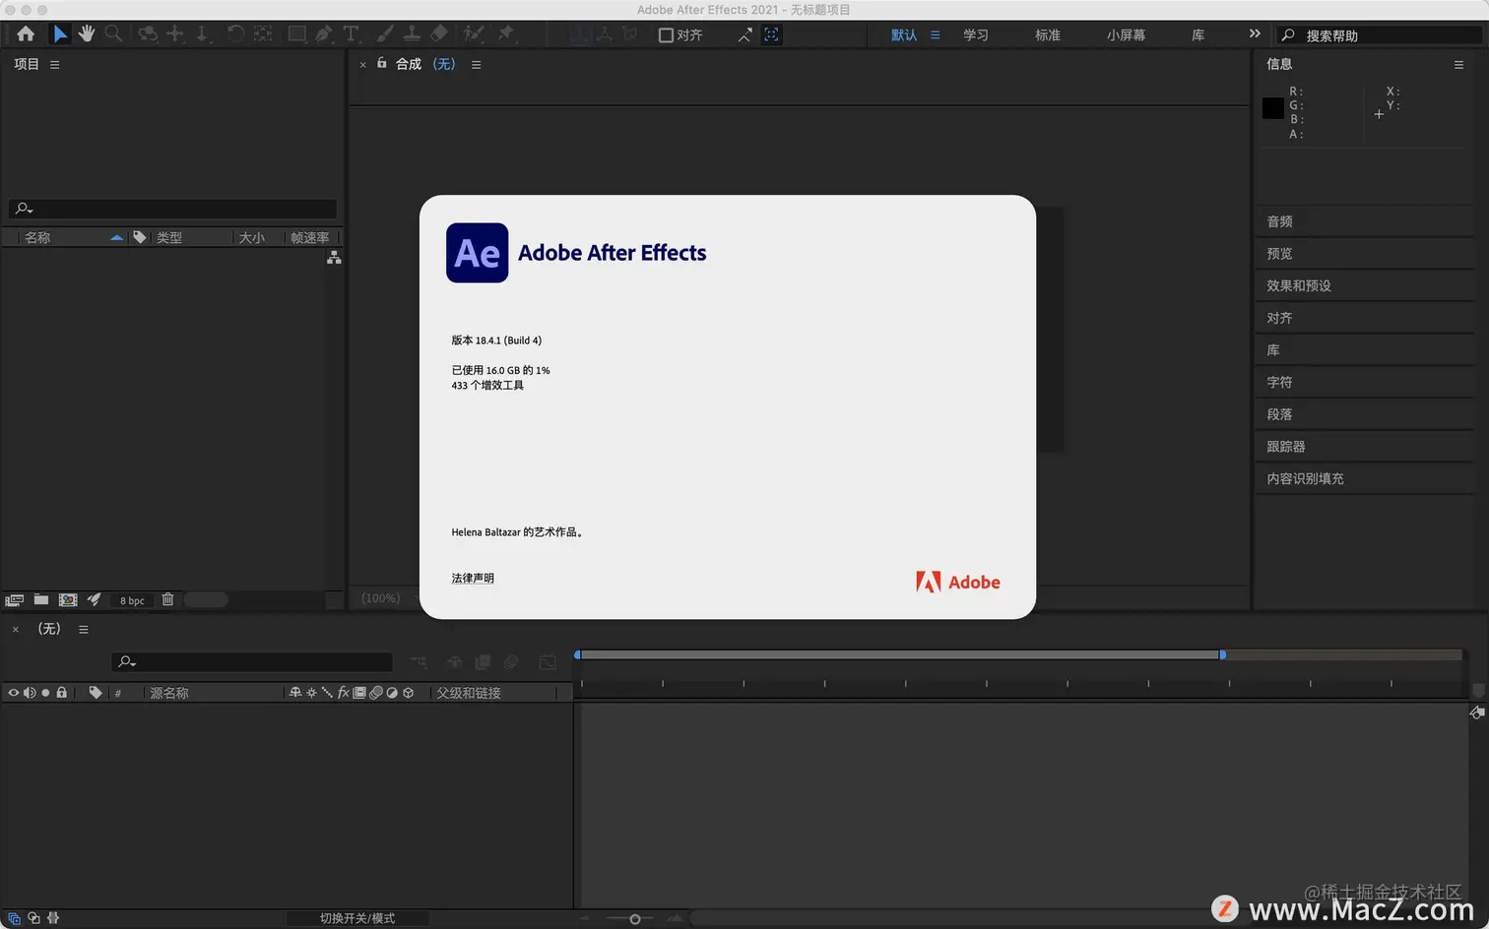Toggle bounding-box snapping extend icon in toolbar
Screen dimensions: 1489x929
(771, 34)
